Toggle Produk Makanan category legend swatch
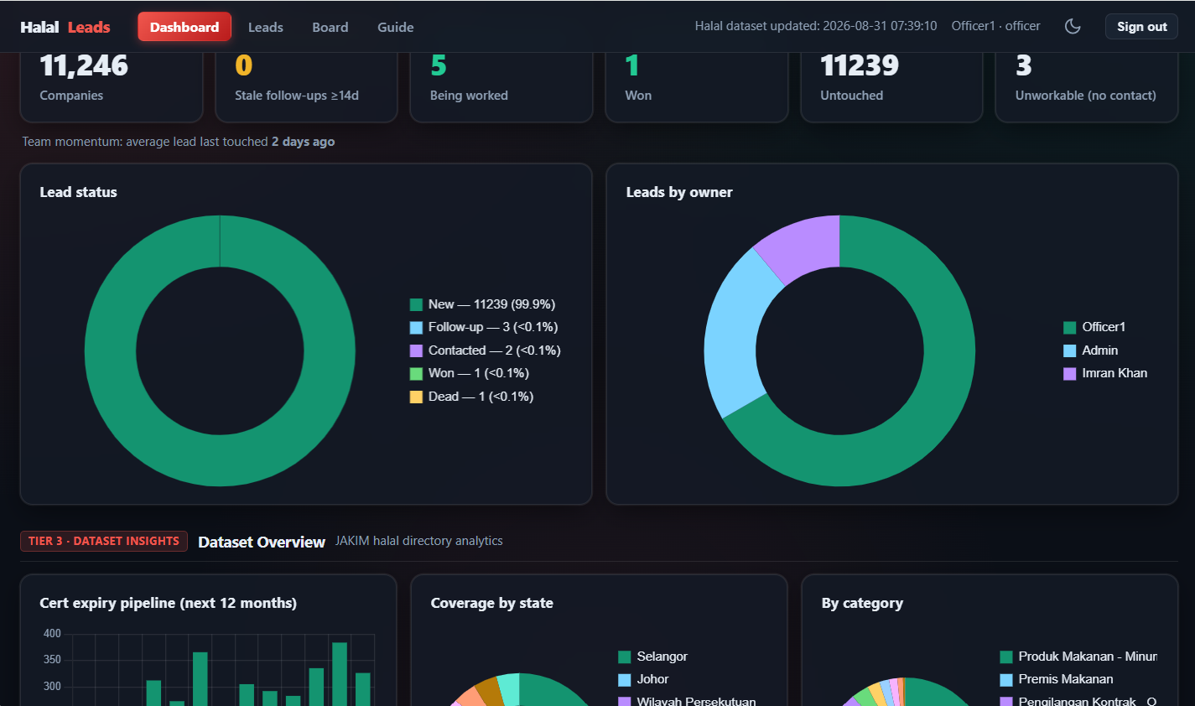Screen dimensions: 1195x706 pos(1006,657)
